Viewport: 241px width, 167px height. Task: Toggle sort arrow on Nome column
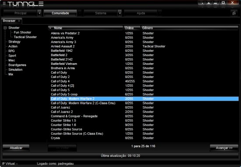pyautogui.click(x=50, y=28)
